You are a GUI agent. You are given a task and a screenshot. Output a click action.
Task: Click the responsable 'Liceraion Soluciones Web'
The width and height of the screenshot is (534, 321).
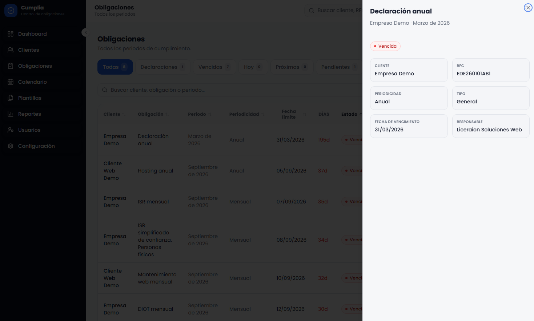(x=489, y=130)
